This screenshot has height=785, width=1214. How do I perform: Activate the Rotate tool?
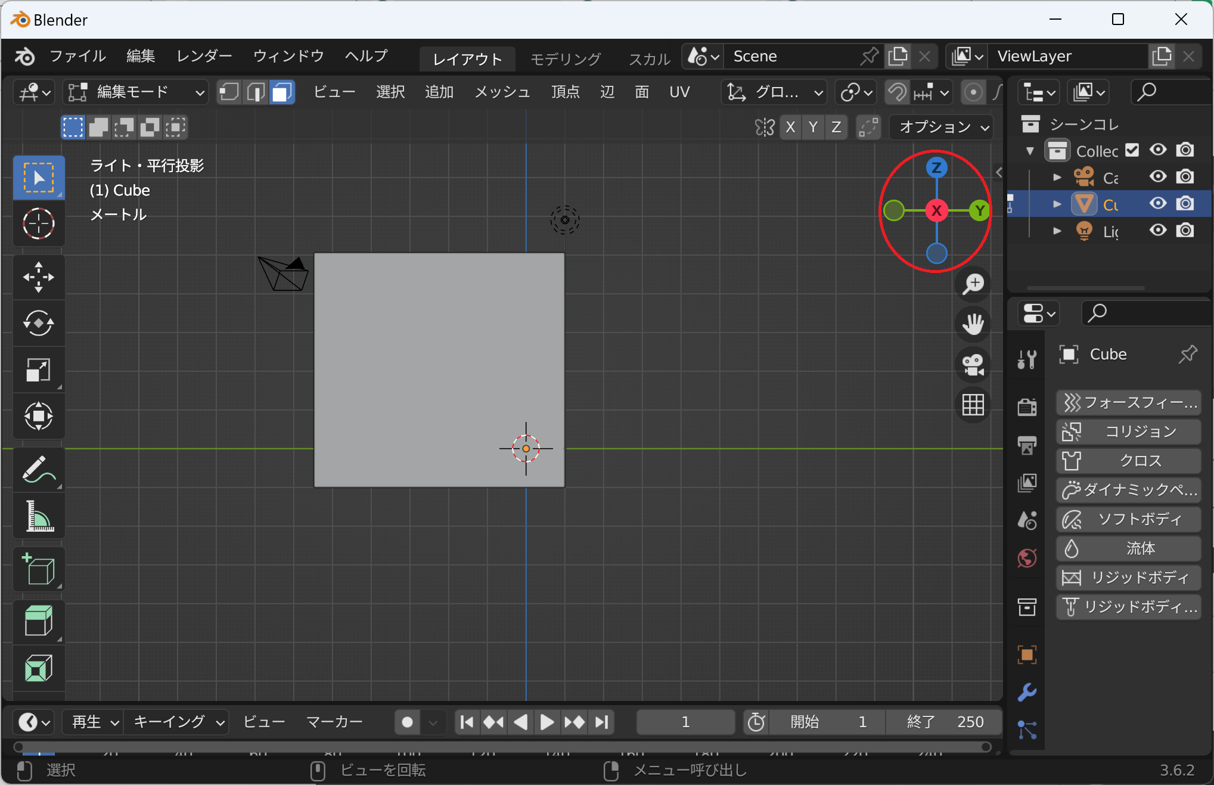click(38, 324)
